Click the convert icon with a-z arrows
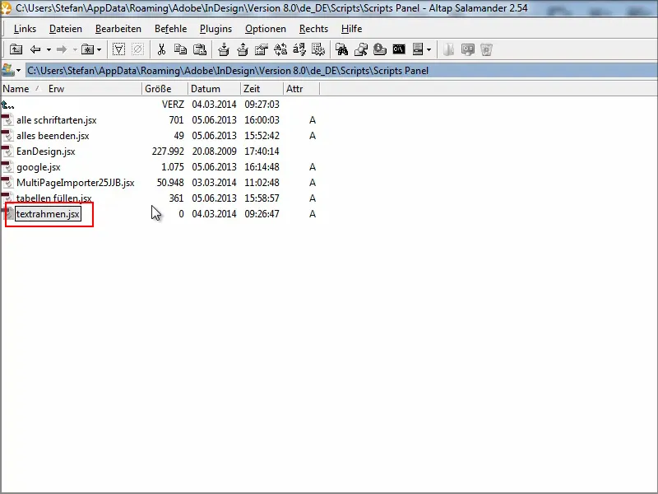Viewport: 658px width, 494px height. (299, 49)
